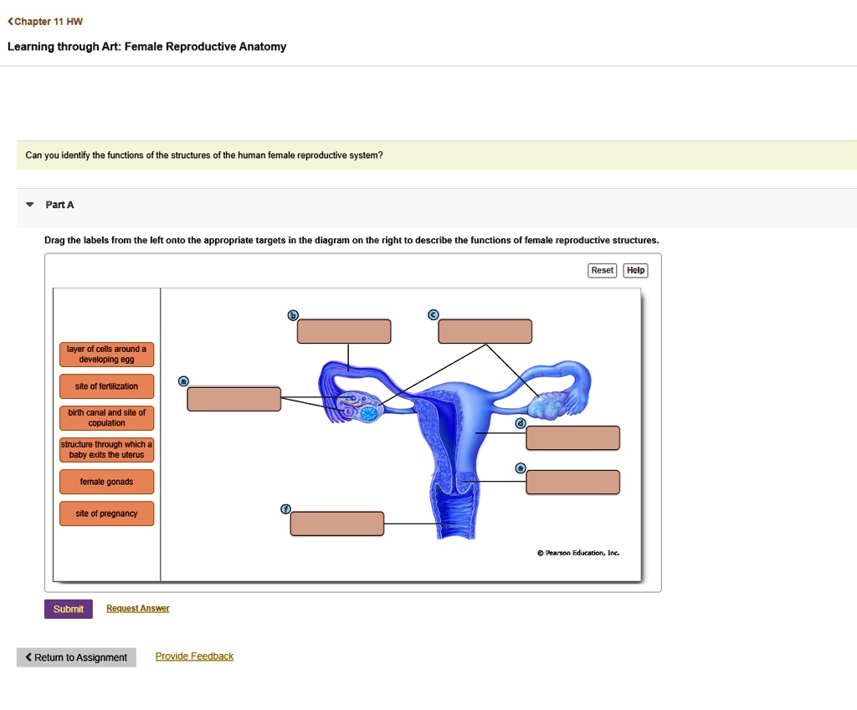This screenshot has height=710, width=857.
Task: Open the Chapter 11 HW breadcrumb
Action: (45, 21)
